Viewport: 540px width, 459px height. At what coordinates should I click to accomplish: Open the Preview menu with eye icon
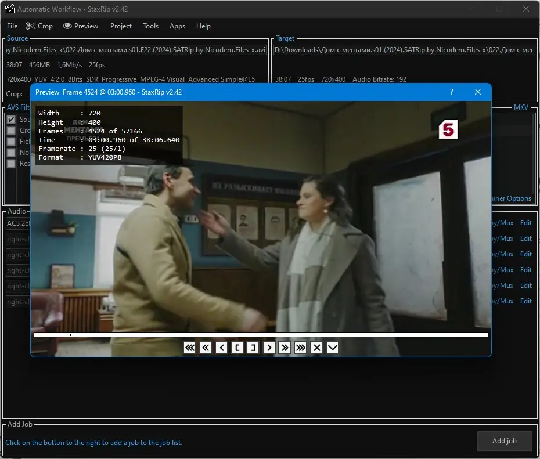coord(81,26)
